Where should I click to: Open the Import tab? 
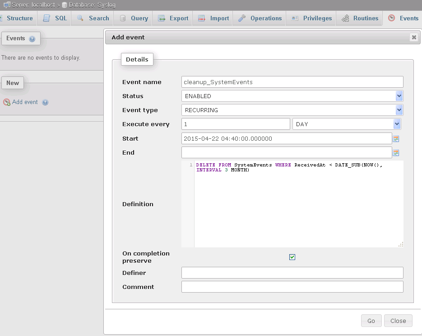pos(213,19)
